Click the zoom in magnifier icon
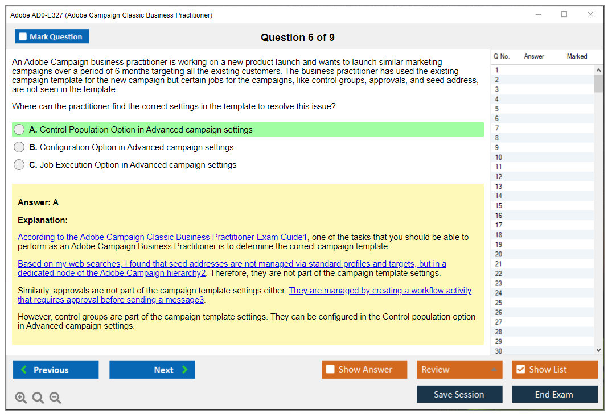 click(x=21, y=398)
